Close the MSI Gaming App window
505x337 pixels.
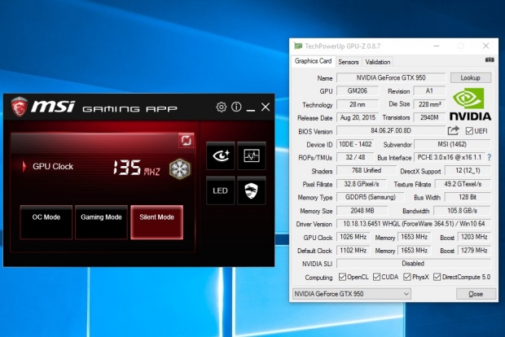(x=266, y=107)
